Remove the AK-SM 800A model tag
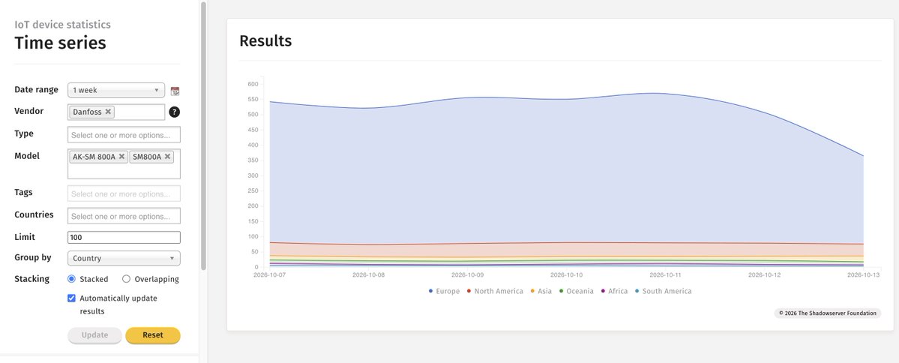 (x=121, y=157)
